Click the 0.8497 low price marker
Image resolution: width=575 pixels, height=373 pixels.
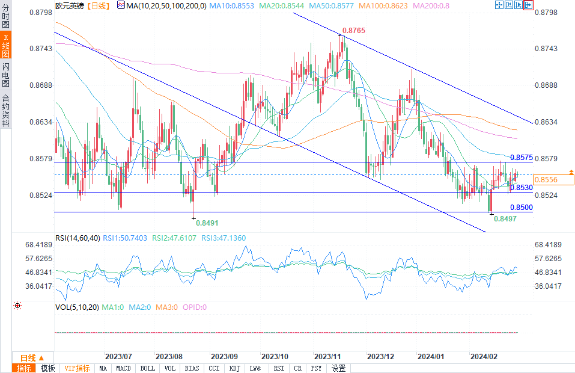tap(505, 219)
